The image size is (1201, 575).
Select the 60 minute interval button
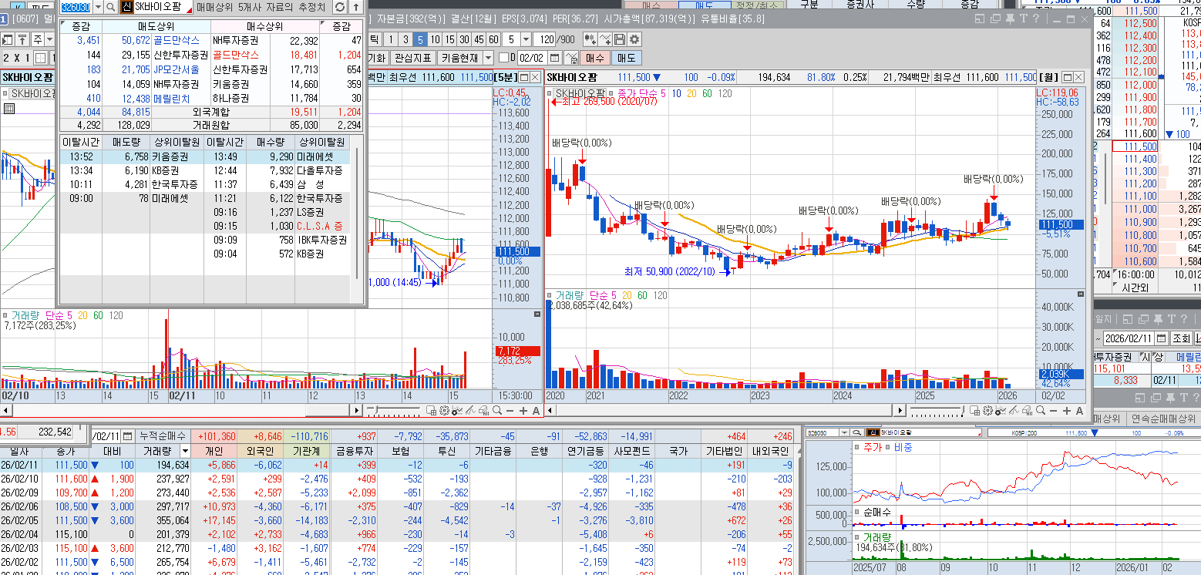coord(493,39)
